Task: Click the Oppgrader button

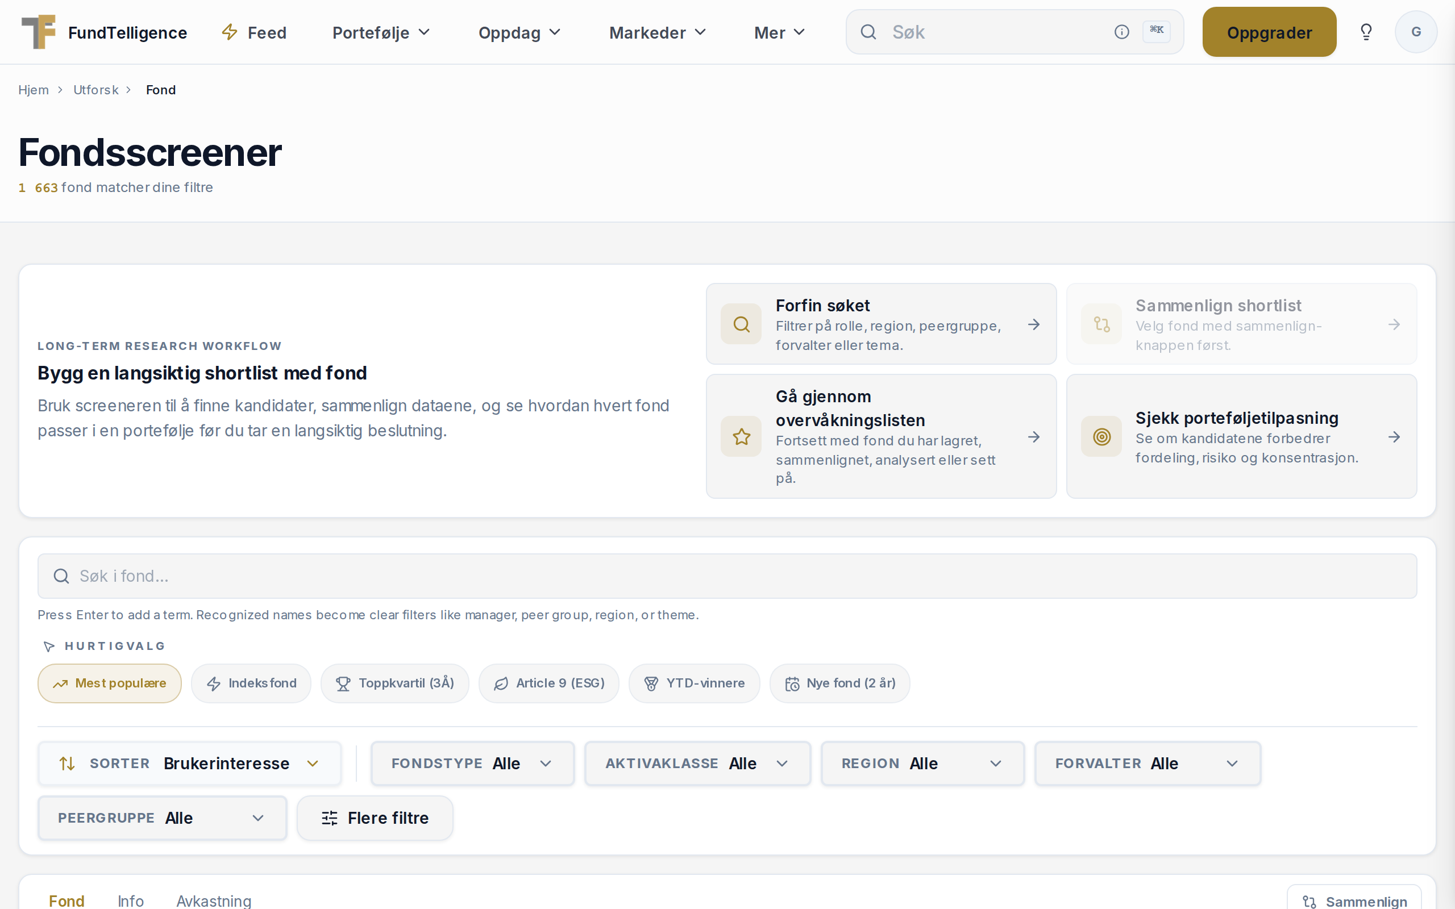Action: click(x=1269, y=32)
